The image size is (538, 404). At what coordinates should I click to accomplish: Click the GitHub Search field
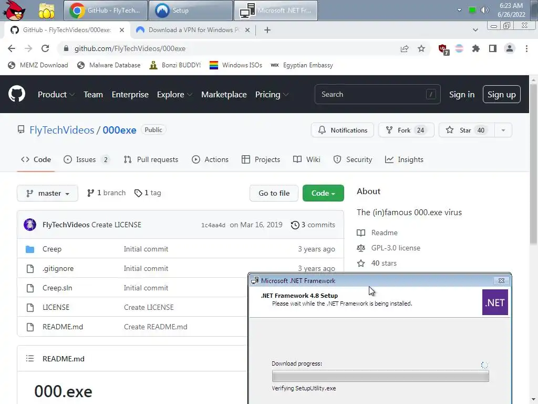pos(377,94)
